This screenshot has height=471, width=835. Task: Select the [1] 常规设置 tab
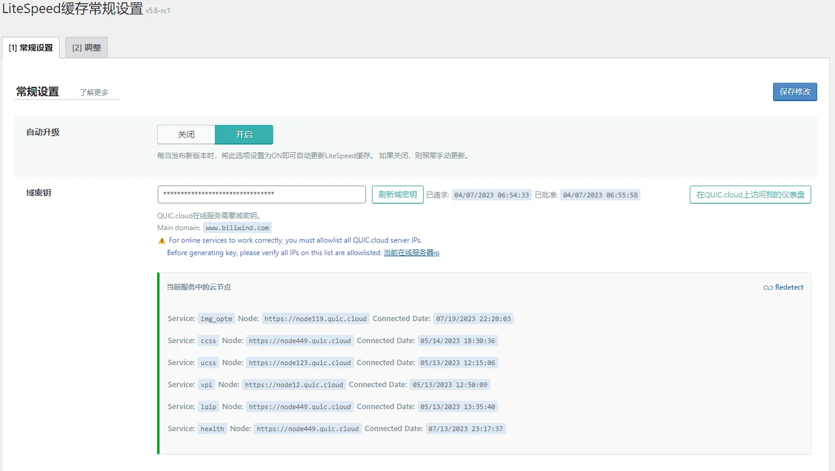(31, 48)
